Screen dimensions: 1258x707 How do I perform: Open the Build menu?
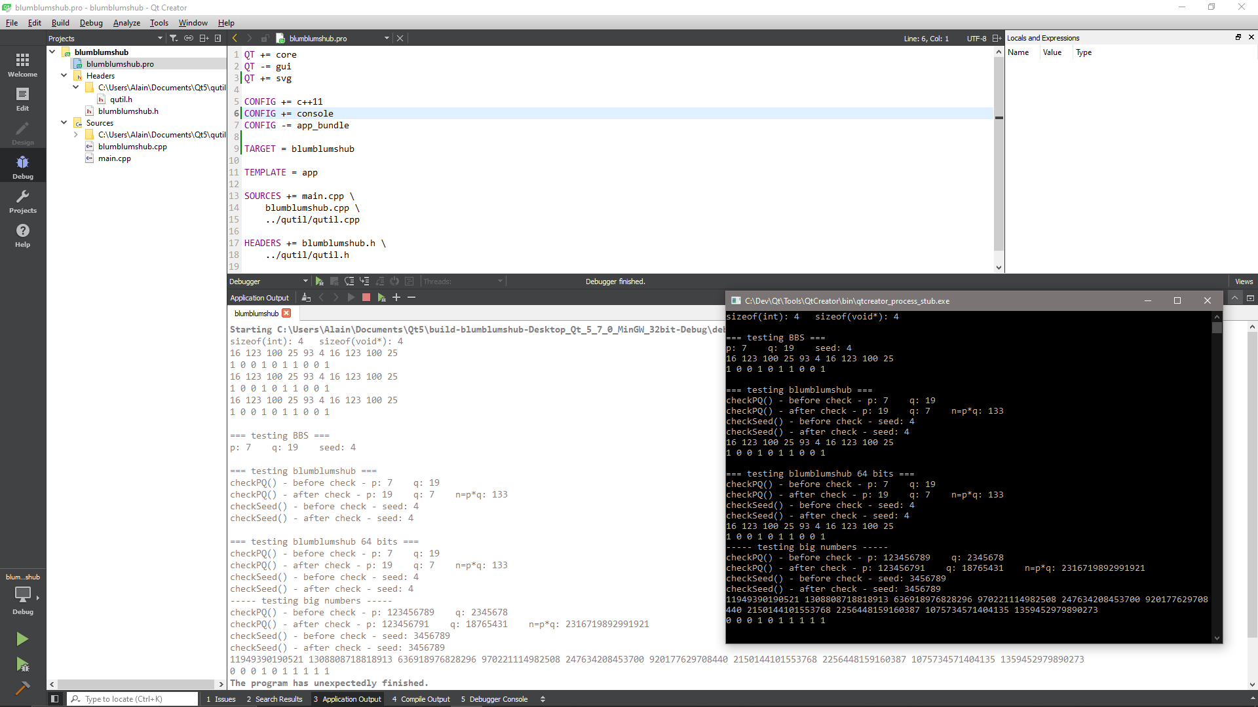tap(60, 22)
